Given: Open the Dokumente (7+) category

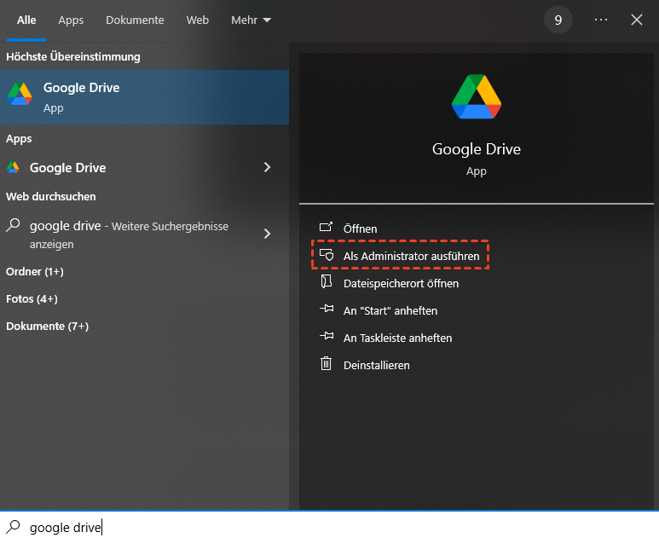Looking at the screenshot, I should click(x=48, y=327).
